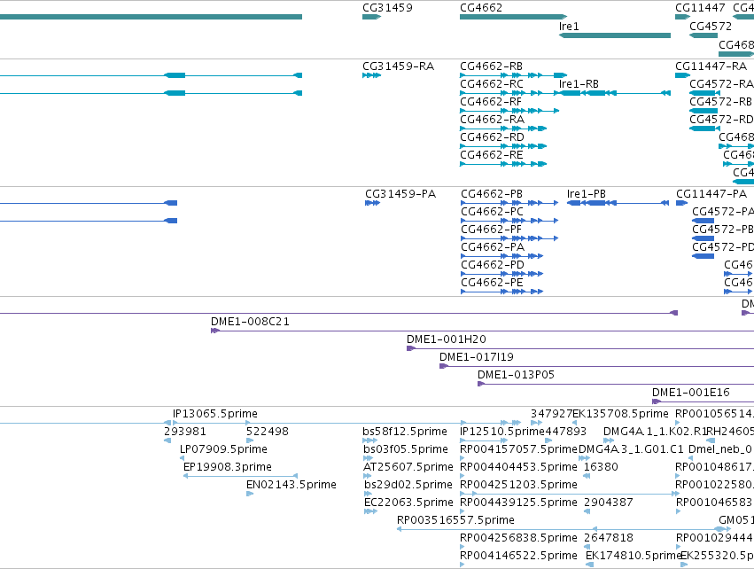Screen dimensions: 754x569
Task: Select transcript CG11447-RA
Action: click(x=711, y=66)
